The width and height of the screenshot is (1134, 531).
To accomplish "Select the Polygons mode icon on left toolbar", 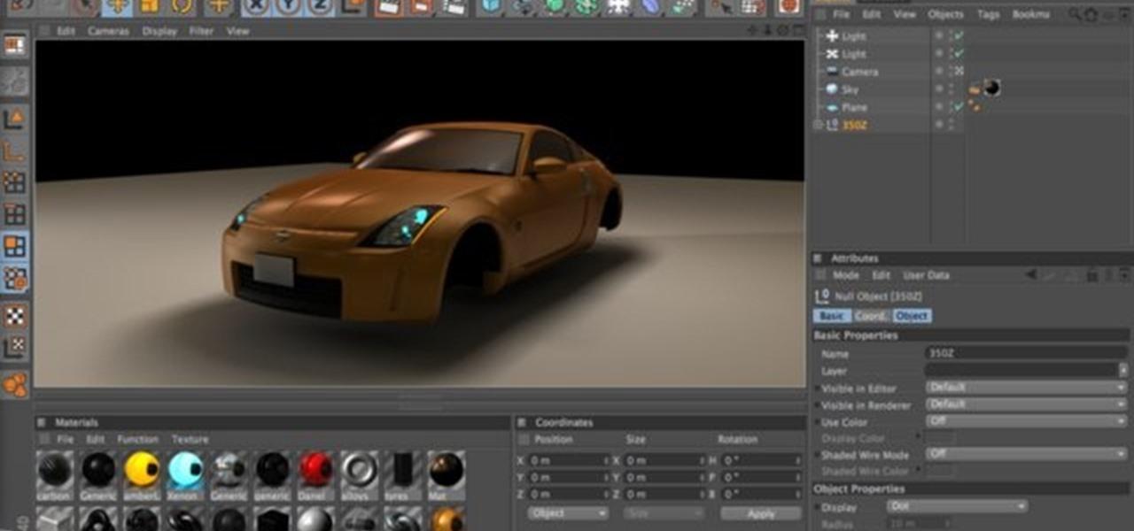I will (15, 246).
